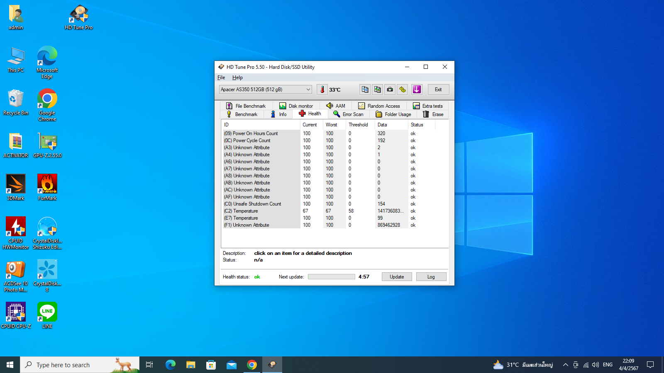Screen dimensions: 664x373
Task: Switch to the Benchmark tab
Action: [242, 114]
